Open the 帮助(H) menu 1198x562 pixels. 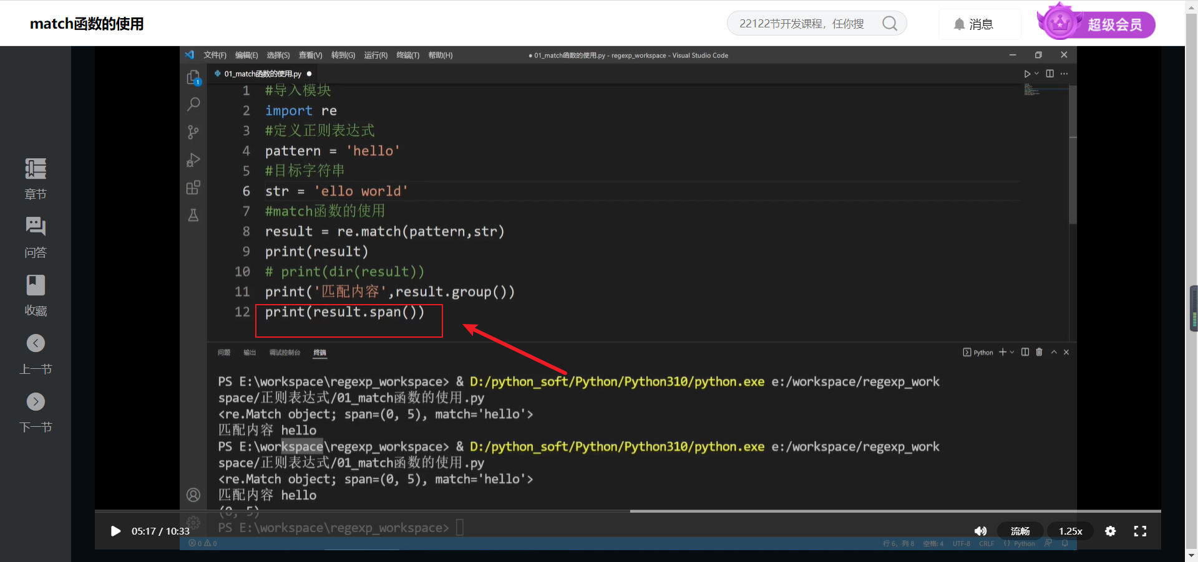point(441,55)
